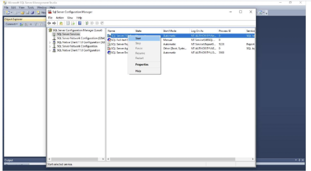Click right arrow of services list horizontal scrollbar

(253, 159)
